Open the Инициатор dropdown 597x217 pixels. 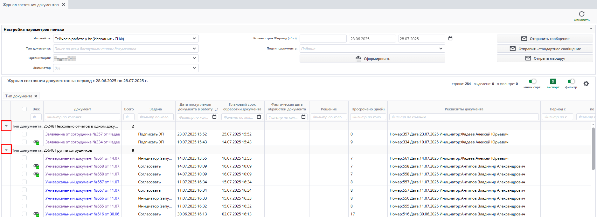[194, 68]
